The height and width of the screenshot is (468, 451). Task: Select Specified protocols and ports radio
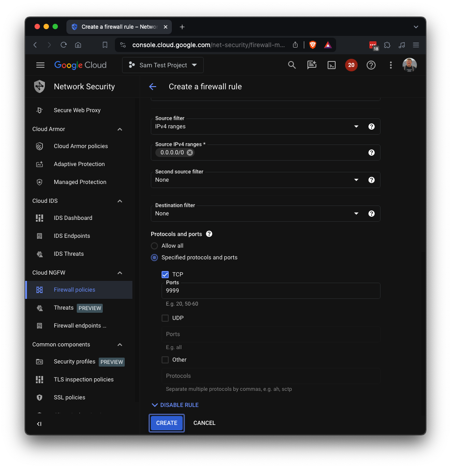pyautogui.click(x=154, y=258)
